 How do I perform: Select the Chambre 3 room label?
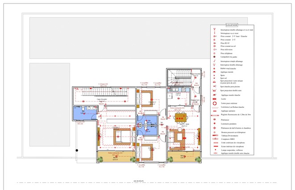(116, 127)
